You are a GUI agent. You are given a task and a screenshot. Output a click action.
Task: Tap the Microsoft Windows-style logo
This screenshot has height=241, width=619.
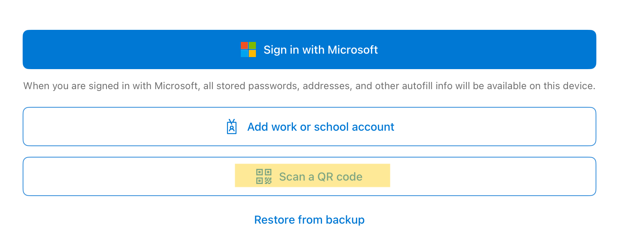tap(248, 49)
